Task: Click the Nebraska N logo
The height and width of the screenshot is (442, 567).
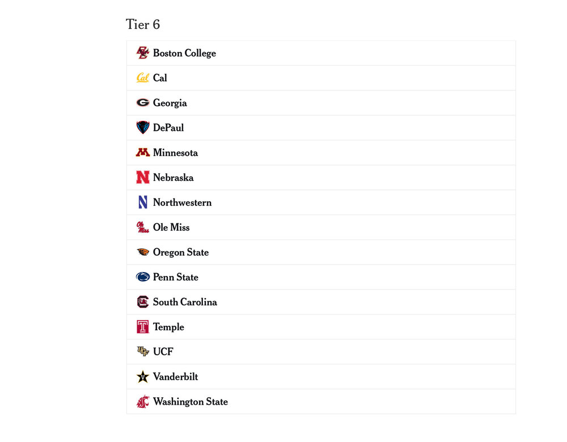Action: click(x=142, y=177)
